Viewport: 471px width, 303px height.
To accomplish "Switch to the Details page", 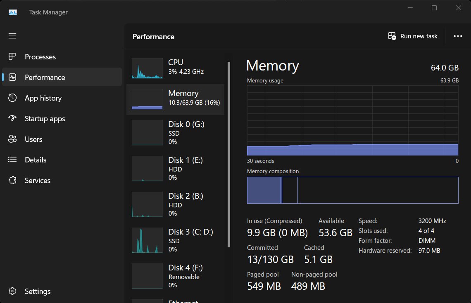I will point(62,160).
